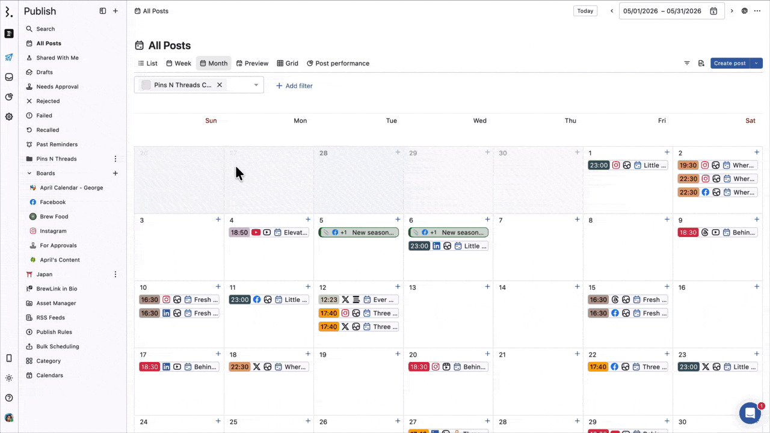Click the Today button
770x433 pixels.
click(x=585, y=11)
